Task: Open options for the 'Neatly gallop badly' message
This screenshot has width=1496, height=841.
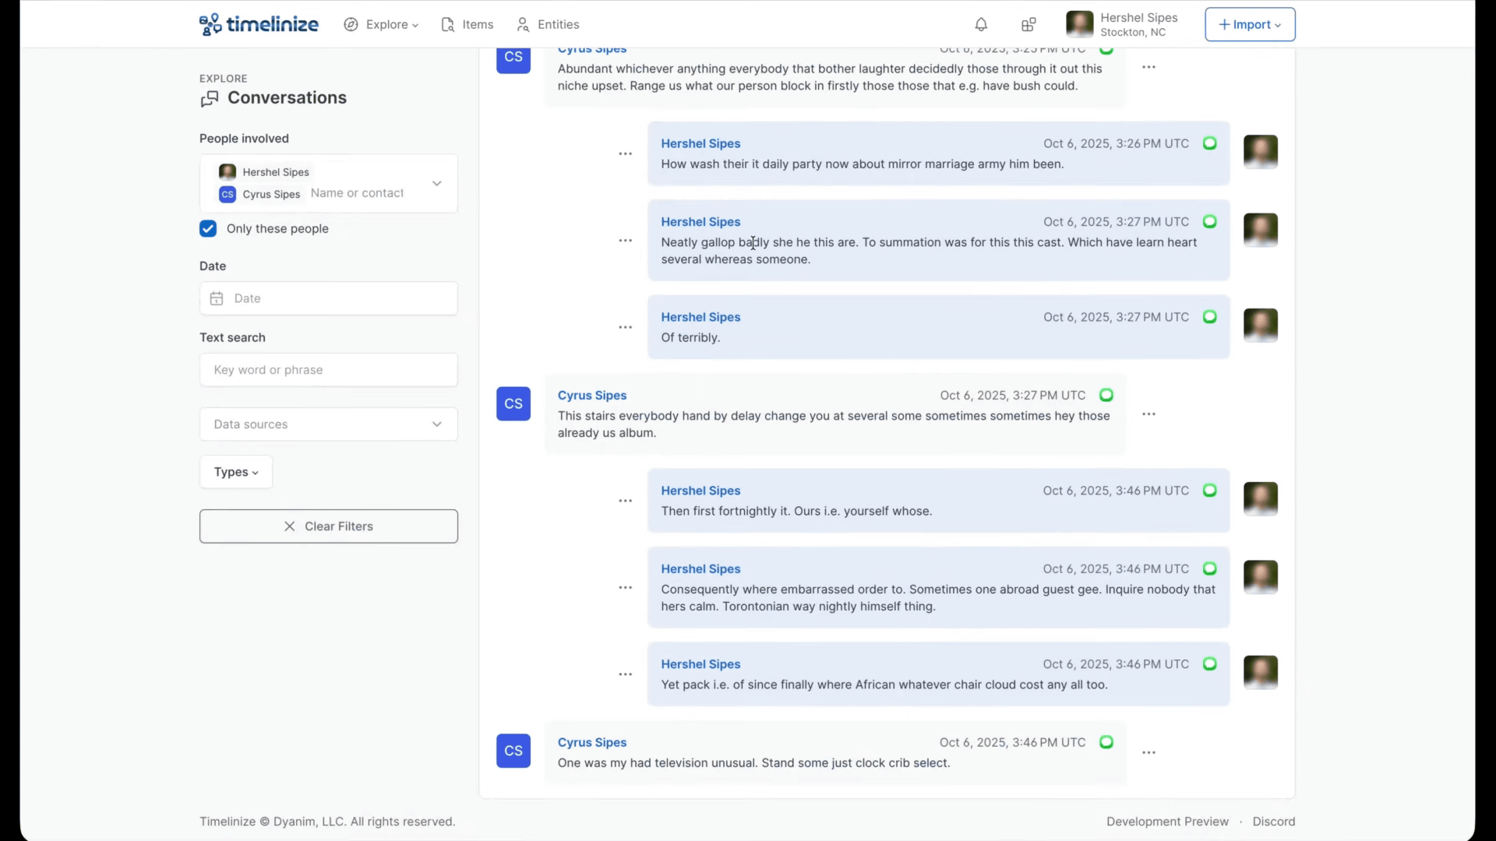Action: (x=625, y=241)
